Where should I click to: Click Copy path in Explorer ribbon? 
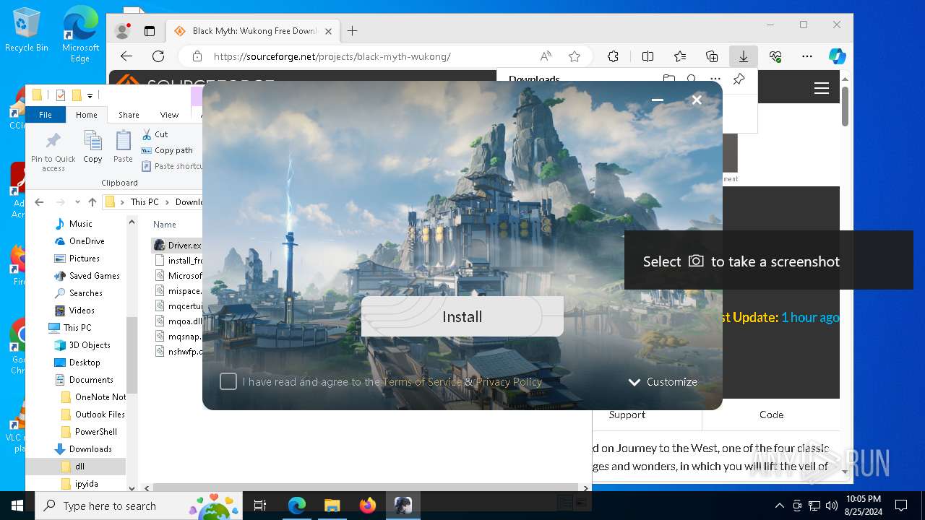click(167, 150)
